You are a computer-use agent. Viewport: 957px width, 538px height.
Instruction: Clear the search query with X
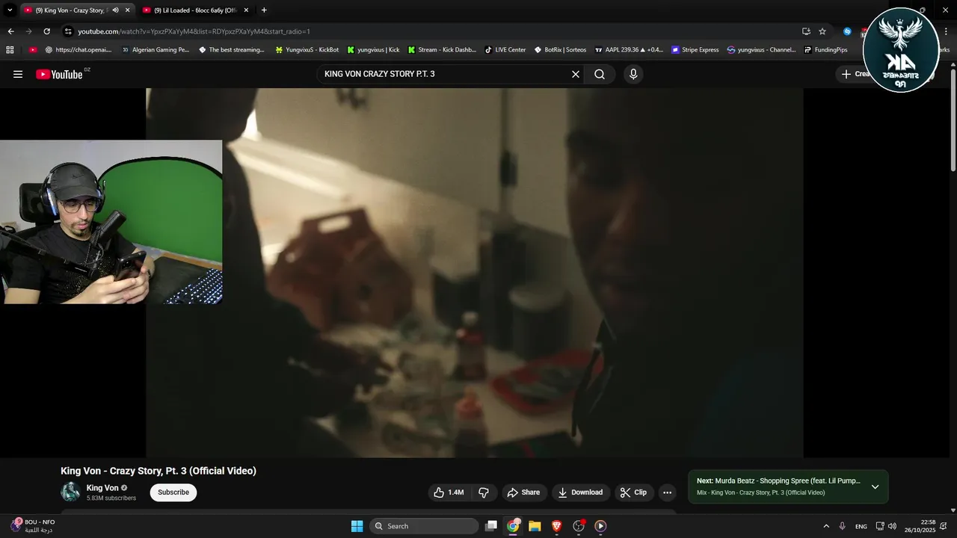[x=576, y=74]
